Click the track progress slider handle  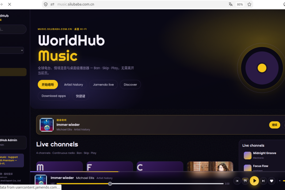110,184
